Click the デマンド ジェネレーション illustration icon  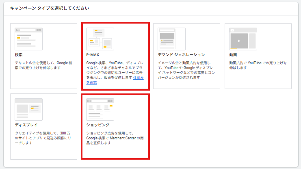[171, 39]
